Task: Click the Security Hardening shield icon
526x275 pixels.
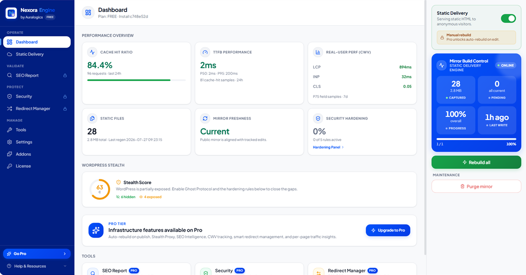Action: click(318, 118)
